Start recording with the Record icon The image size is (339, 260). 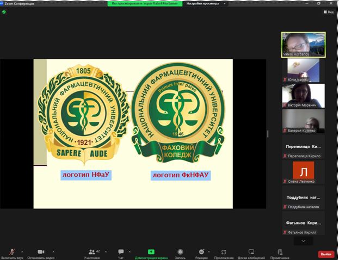coord(180,252)
